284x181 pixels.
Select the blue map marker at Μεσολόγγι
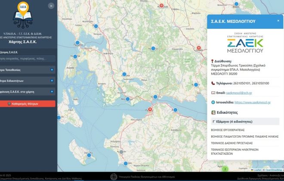click(128, 98)
